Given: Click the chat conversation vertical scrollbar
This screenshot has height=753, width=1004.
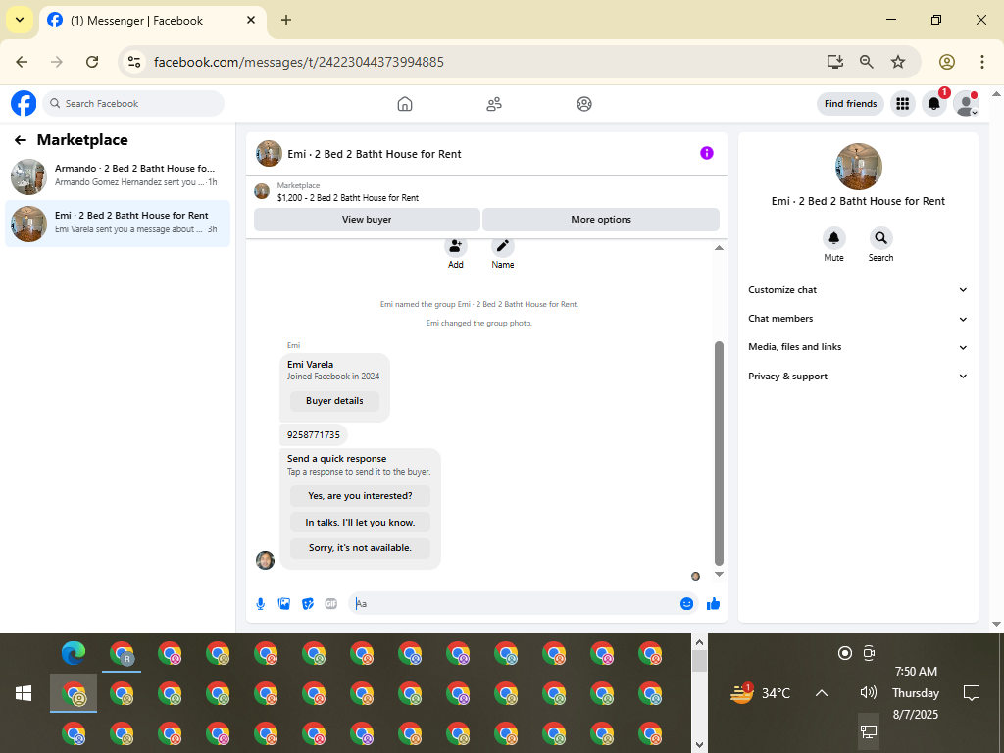Looking at the screenshot, I should tap(719, 453).
